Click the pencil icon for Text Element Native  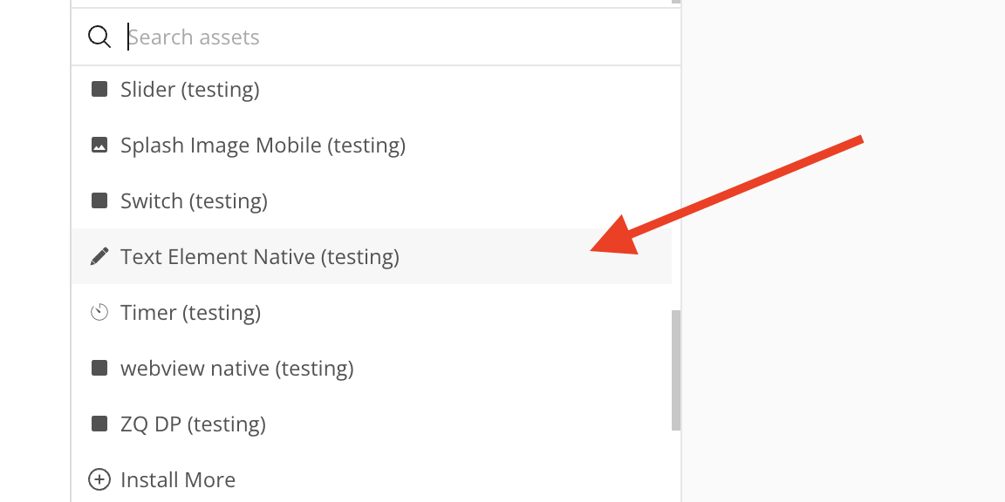click(99, 256)
